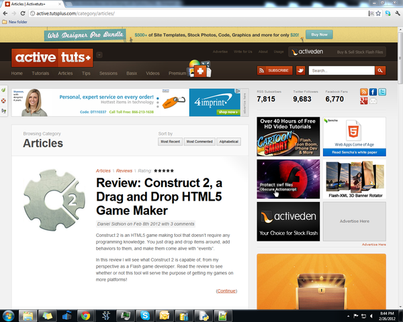Open the Articles nav item
This screenshot has width=403, height=322.
65,73
